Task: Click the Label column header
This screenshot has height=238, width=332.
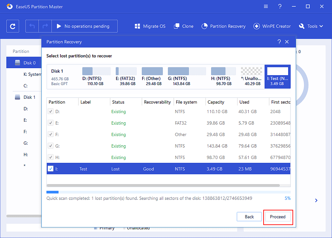Action: click(x=94, y=102)
